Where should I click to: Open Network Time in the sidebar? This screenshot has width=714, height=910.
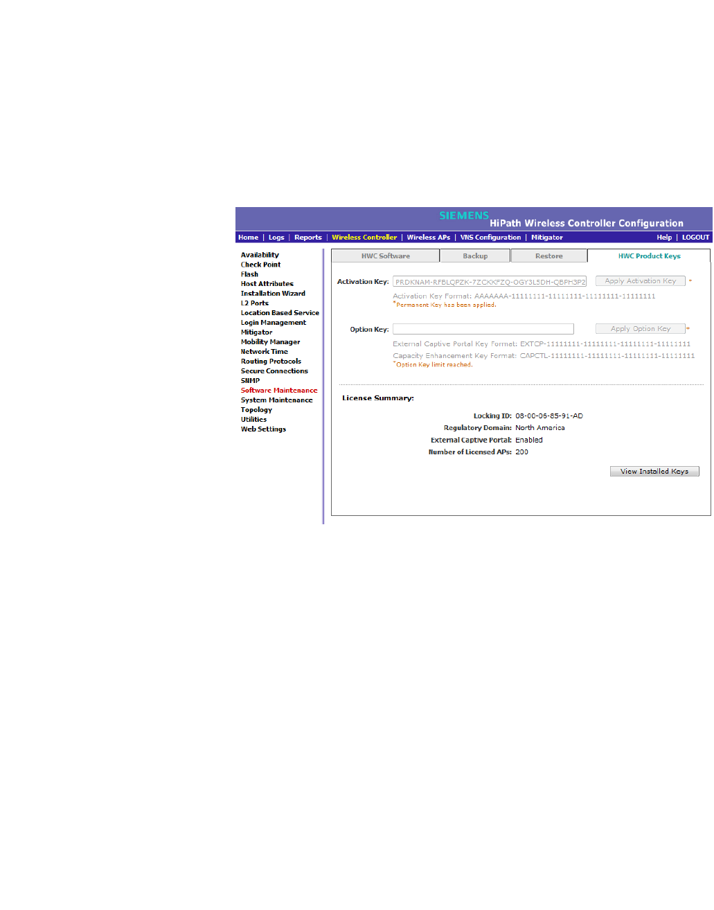[x=265, y=352]
